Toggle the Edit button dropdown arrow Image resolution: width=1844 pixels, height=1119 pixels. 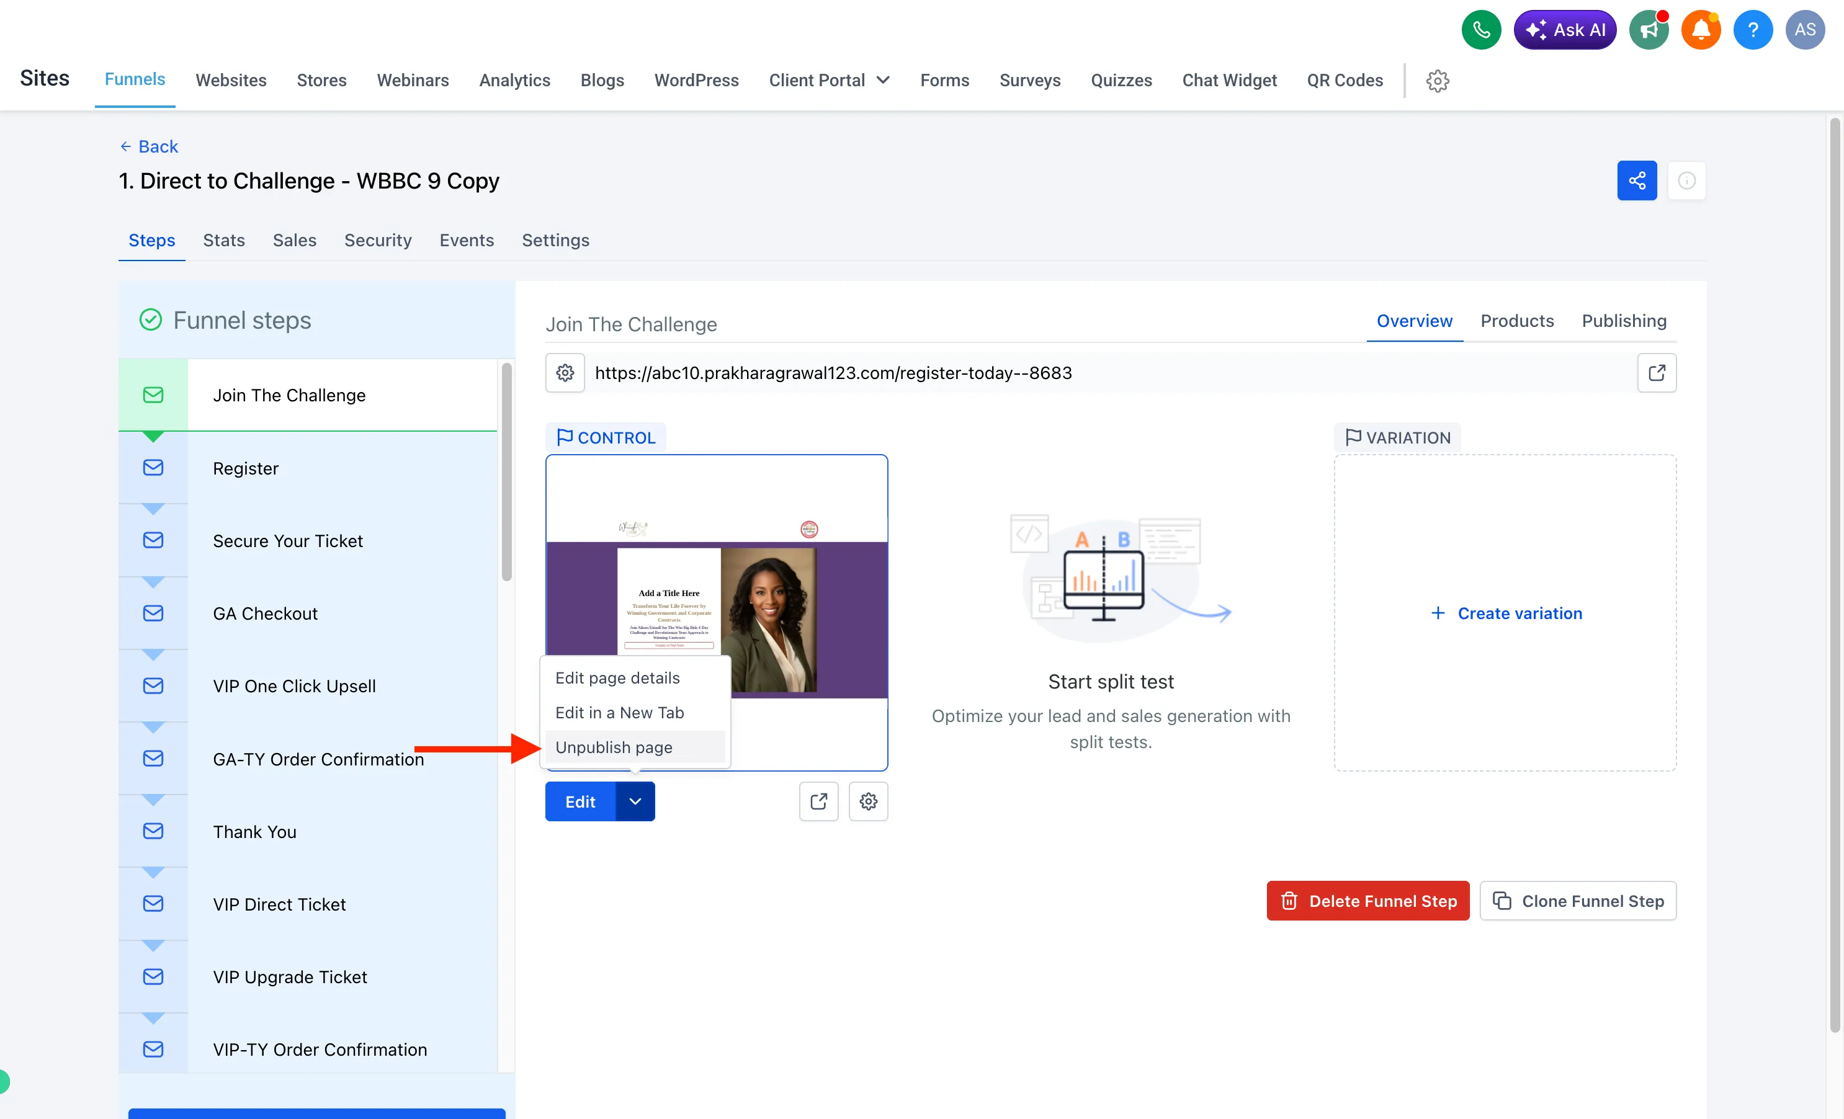(x=635, y=801)
